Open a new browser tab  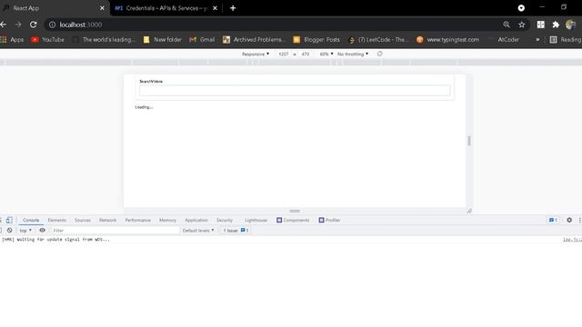coord(233,8)
